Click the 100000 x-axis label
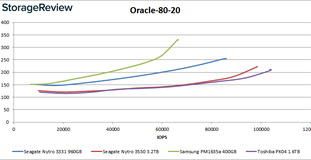 click(x=261, y=129)
